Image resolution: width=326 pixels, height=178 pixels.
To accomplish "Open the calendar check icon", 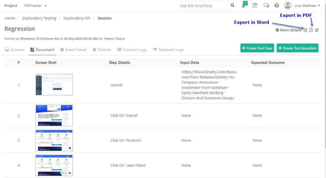I will click(x=255, y=6).
